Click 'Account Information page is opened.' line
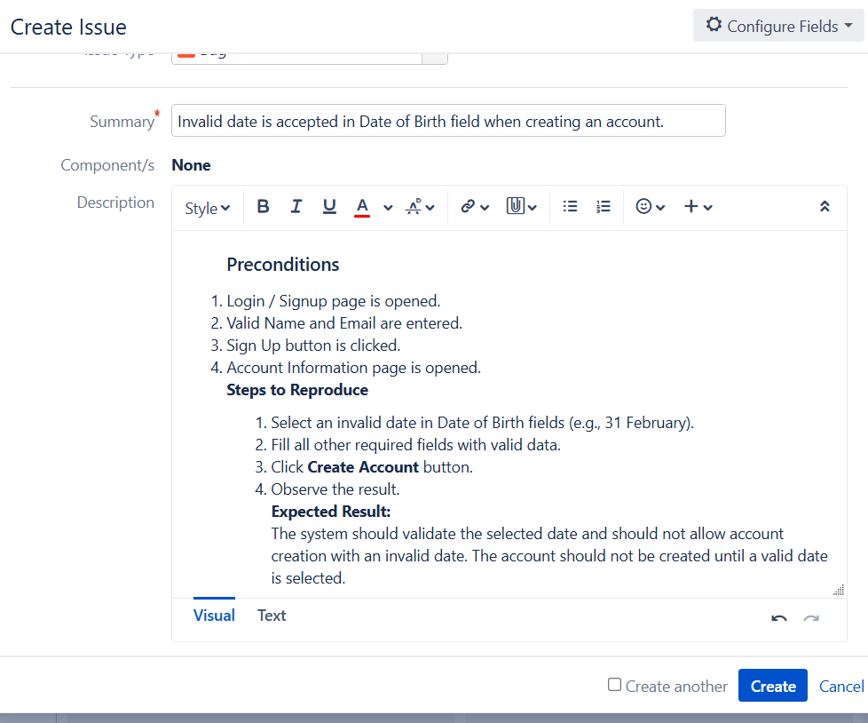 (x=354, y=368)
